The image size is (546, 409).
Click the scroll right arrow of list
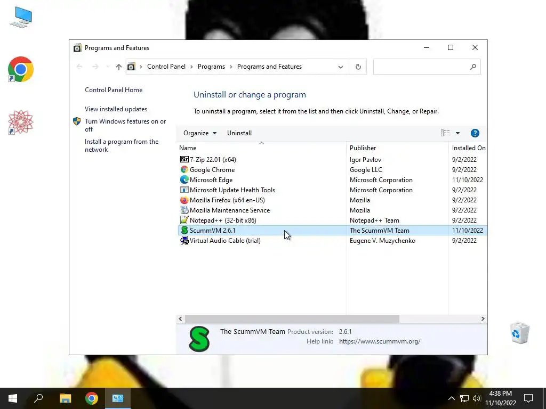483,318
